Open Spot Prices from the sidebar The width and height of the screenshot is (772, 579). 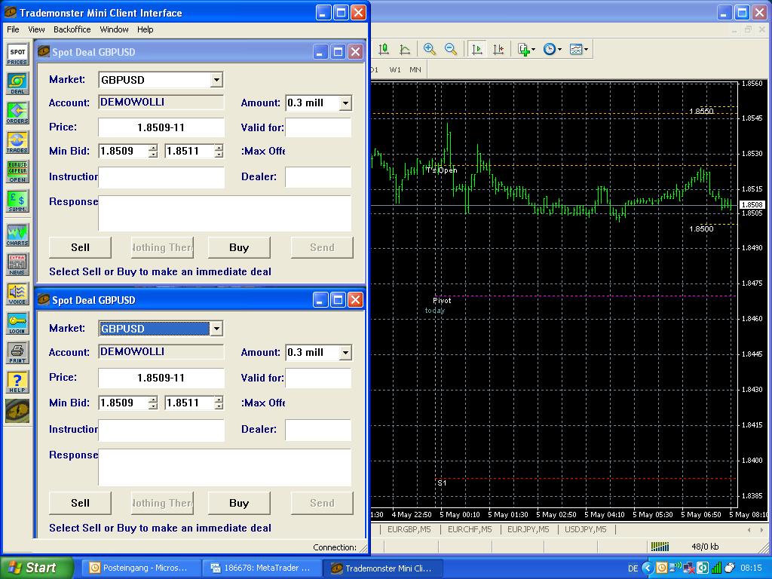pos(17,54)
